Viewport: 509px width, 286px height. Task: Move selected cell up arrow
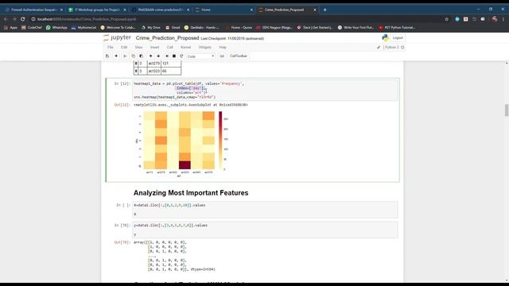click(x=150, y=56)
